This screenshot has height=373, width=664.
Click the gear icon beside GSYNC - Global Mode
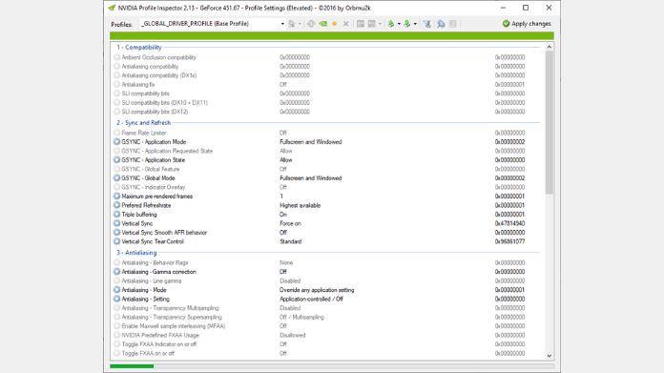117,178
